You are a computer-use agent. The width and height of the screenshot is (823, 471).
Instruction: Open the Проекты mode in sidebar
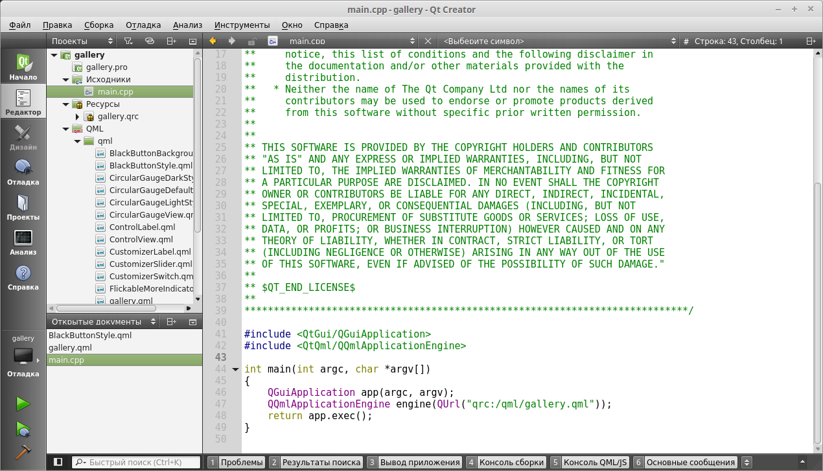[23, 207]
